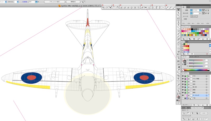Viewport: 211px width, 121px height.
Task: Select the Rounded Rectangle tool in the floating strip
Action: pyautogui.click(x=124, y=7)
